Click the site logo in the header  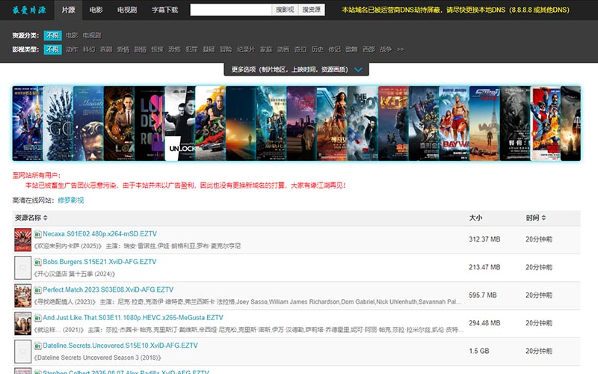pos(29,10)
